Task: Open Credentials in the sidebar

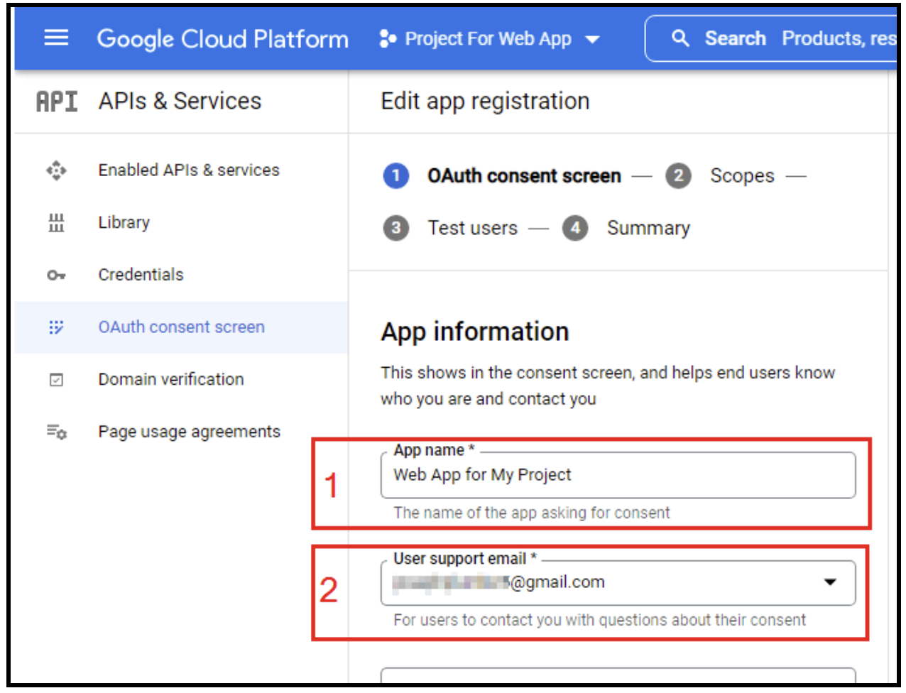Action: [x=141, y=275]
